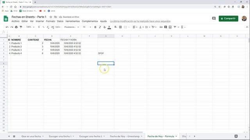Open text color picker
The height and width of the screenshot is (140, 250).
(x=109, y=27)
